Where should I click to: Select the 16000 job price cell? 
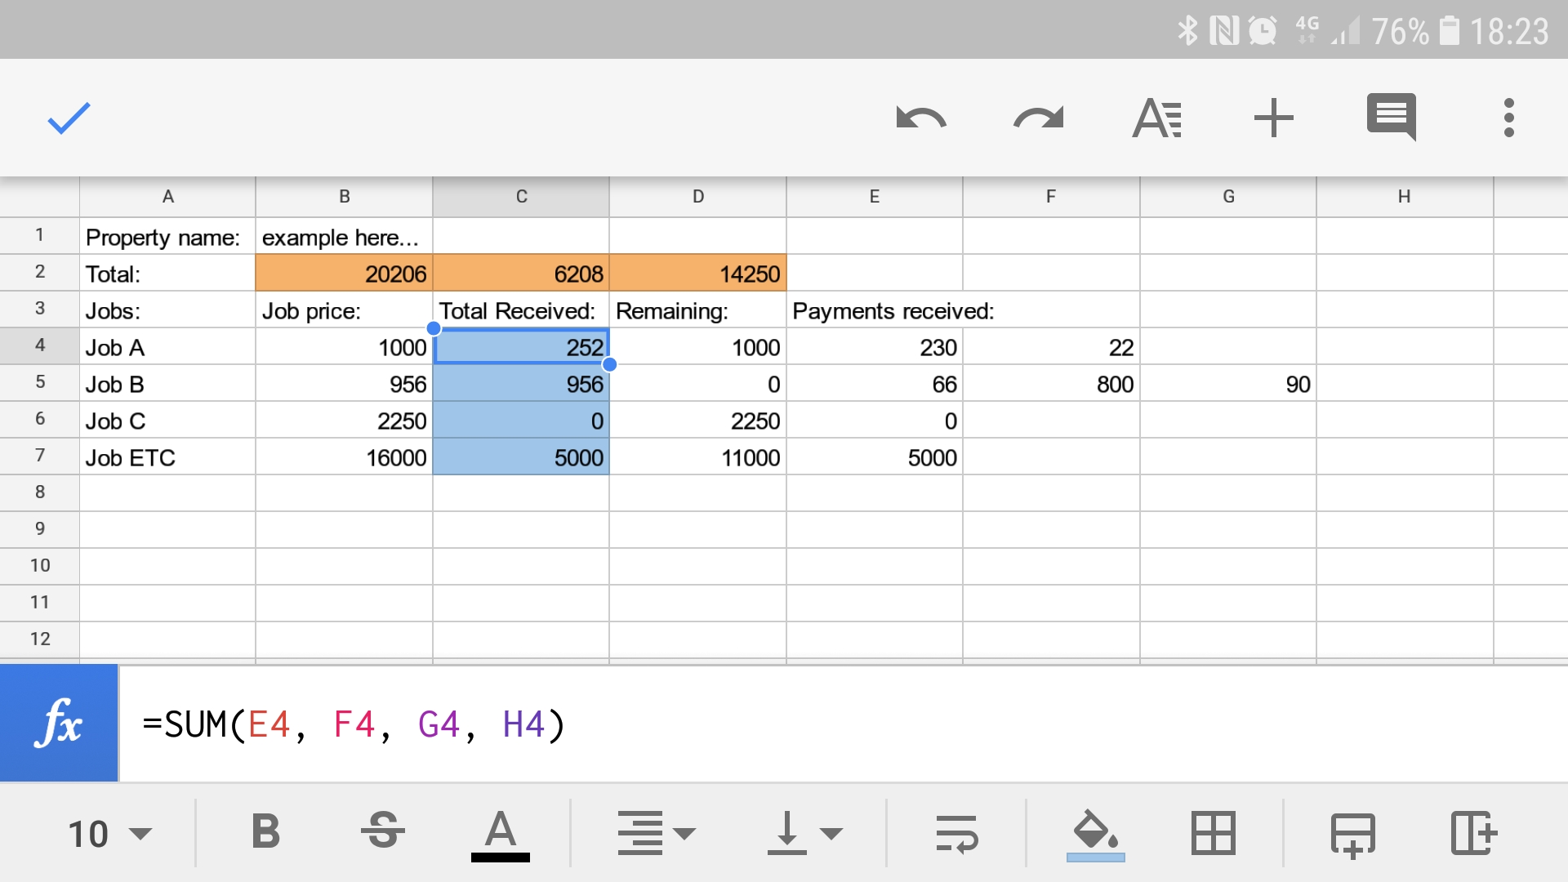tap(344, 457)
